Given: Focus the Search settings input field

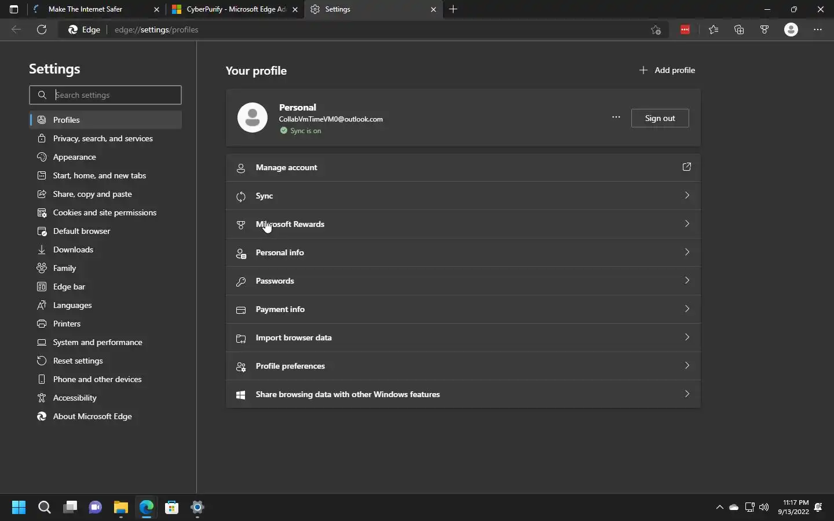Looking at the screenshot, I should tap(105, 95).
